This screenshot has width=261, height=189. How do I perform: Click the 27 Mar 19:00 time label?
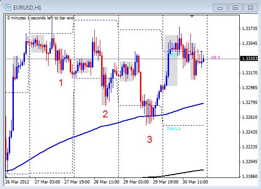pos(77,182)
